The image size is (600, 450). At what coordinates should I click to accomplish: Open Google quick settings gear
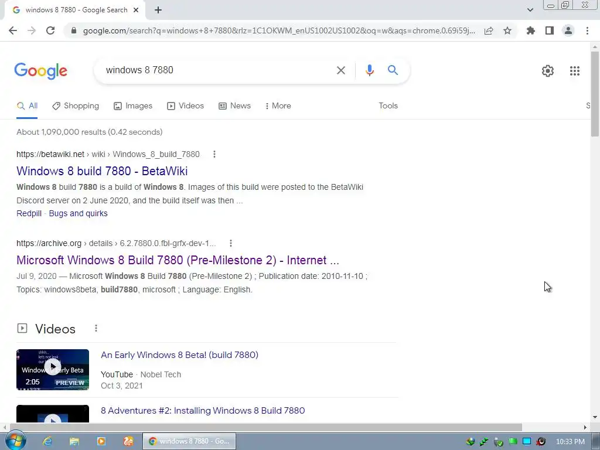point(548,71)
